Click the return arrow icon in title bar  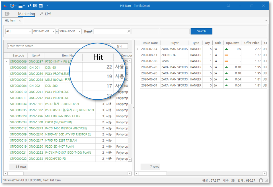click(x=29, y=6)
